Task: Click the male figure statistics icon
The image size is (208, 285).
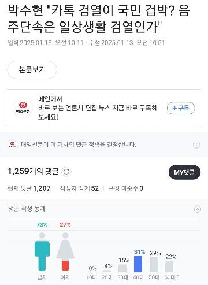Action: [42, 251]
